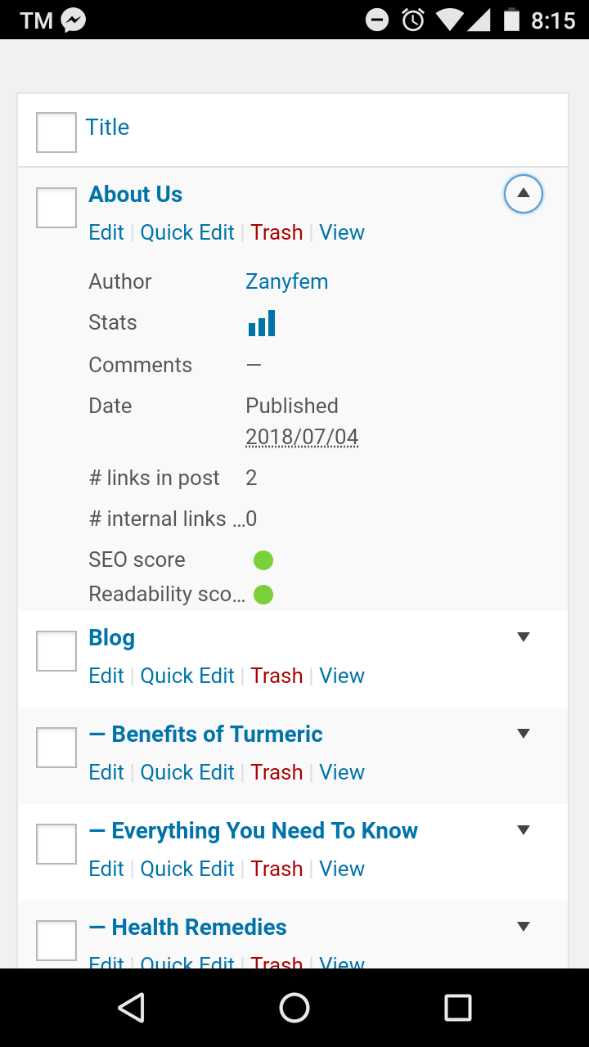Tap the Android back navigation button
This screenshot has width=589, height=1047.
(131, 1008)
